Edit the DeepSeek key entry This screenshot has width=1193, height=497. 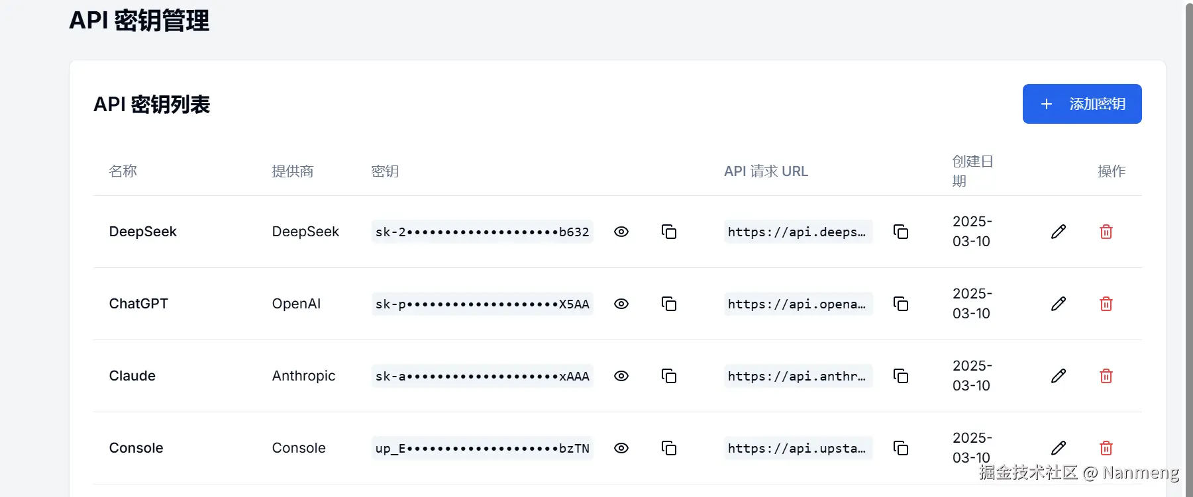[1059, 232]
